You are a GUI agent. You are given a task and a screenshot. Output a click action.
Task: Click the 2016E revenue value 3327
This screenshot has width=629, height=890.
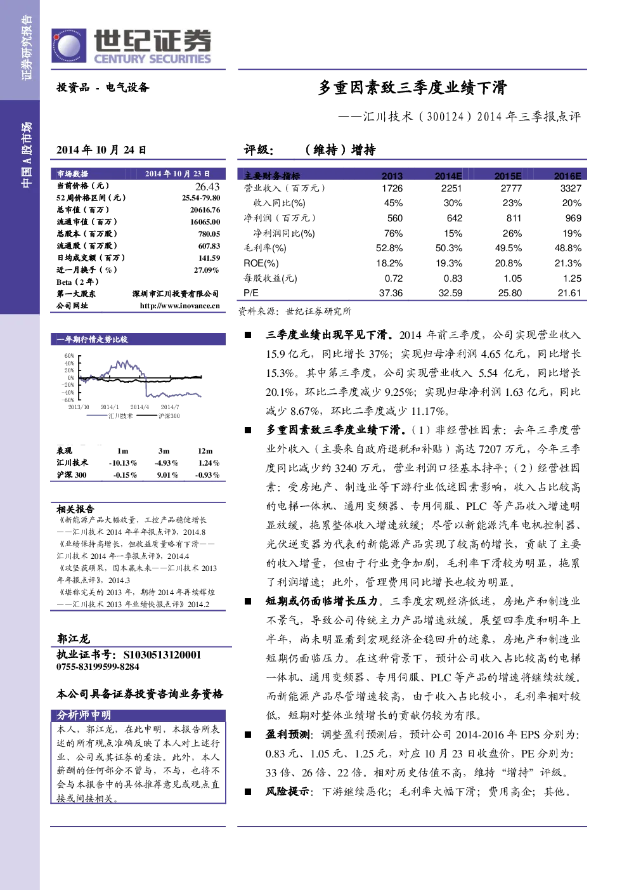(571, 188)
